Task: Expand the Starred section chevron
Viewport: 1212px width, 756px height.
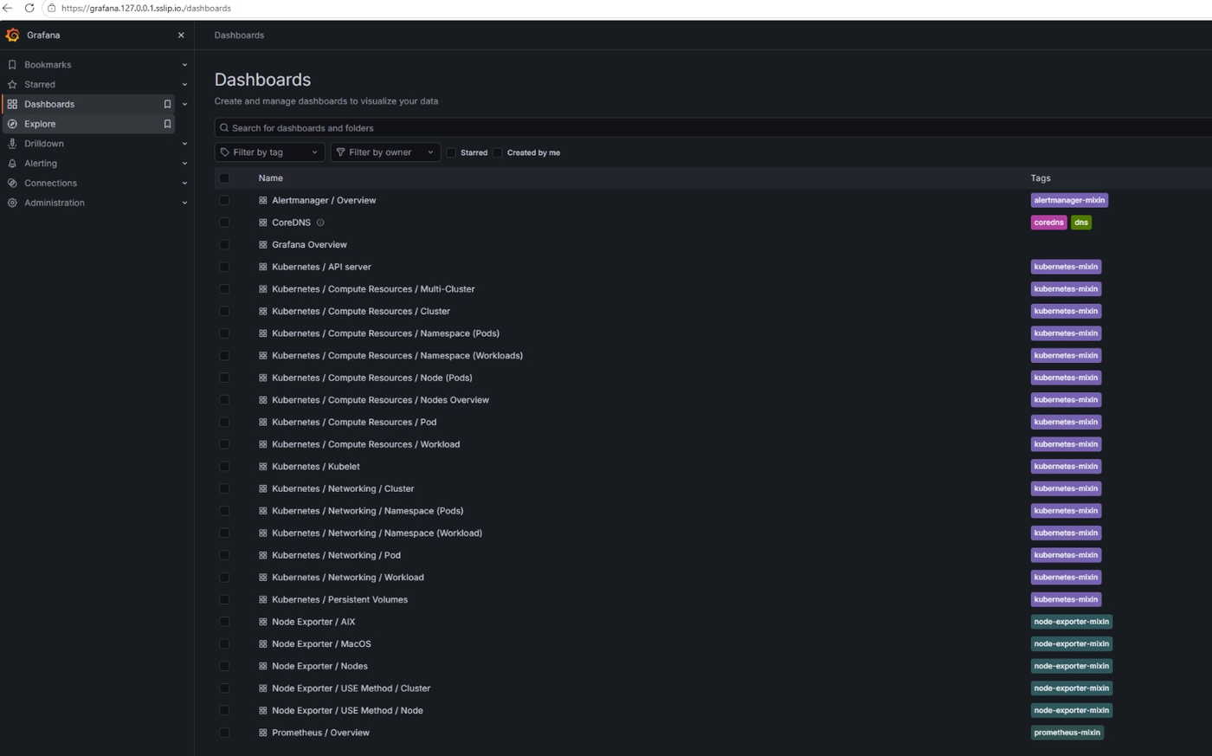Action: tap(184, 85)
